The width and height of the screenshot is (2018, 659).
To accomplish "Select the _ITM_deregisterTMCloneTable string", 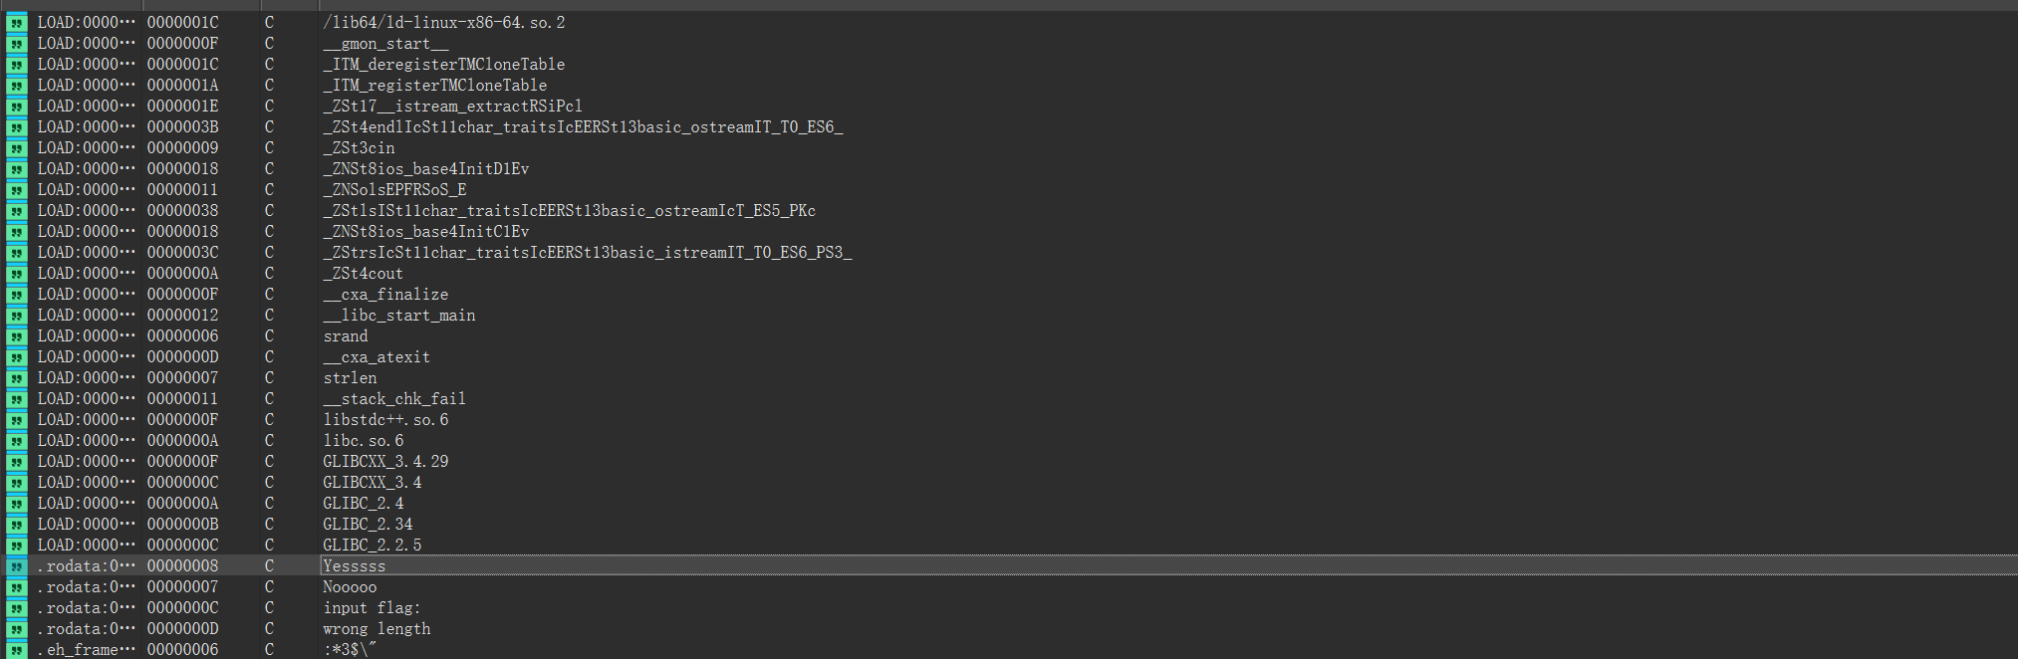I will point(444,65).
